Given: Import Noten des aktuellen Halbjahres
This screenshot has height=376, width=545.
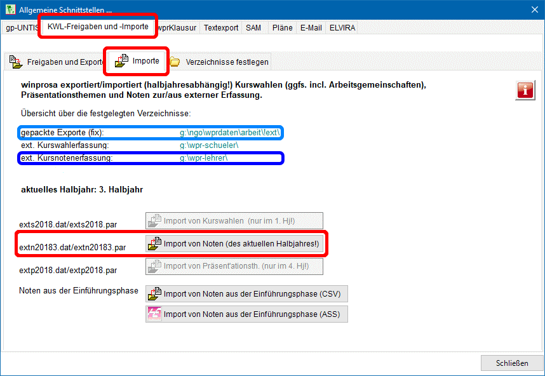Looking at the screenshot, I should (241, 245).
